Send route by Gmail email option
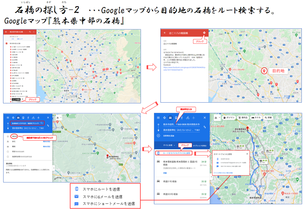This screenshot has width=306, height=209. [231, 163]
